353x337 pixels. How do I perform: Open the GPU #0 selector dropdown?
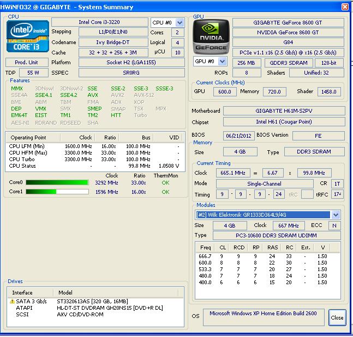[x=222, y=62]
